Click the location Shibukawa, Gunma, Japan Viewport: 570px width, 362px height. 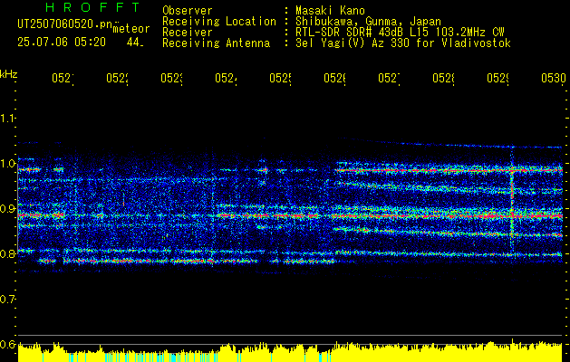(x=368, y=22)
